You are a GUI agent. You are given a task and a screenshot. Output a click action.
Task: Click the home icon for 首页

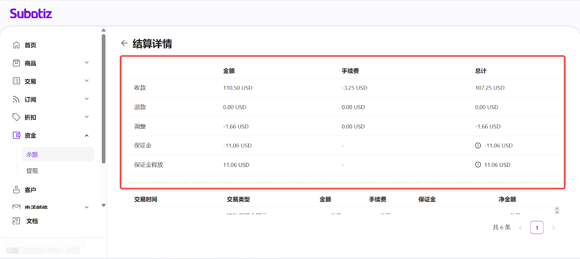click(x=16, y=45)
